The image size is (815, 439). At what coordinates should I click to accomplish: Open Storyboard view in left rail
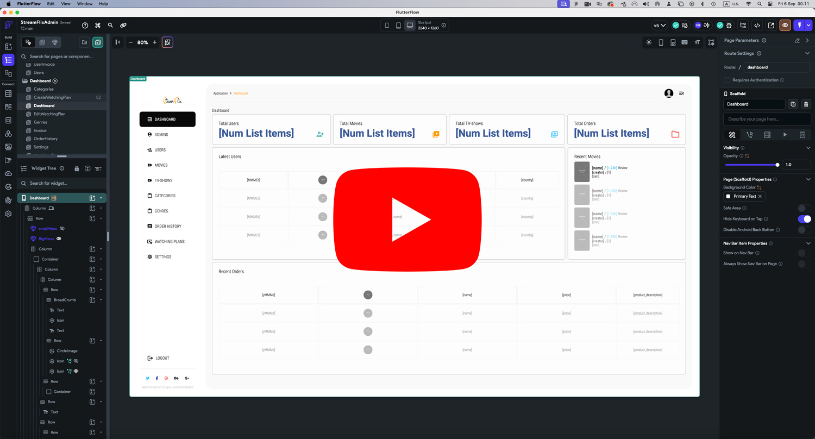8,73
